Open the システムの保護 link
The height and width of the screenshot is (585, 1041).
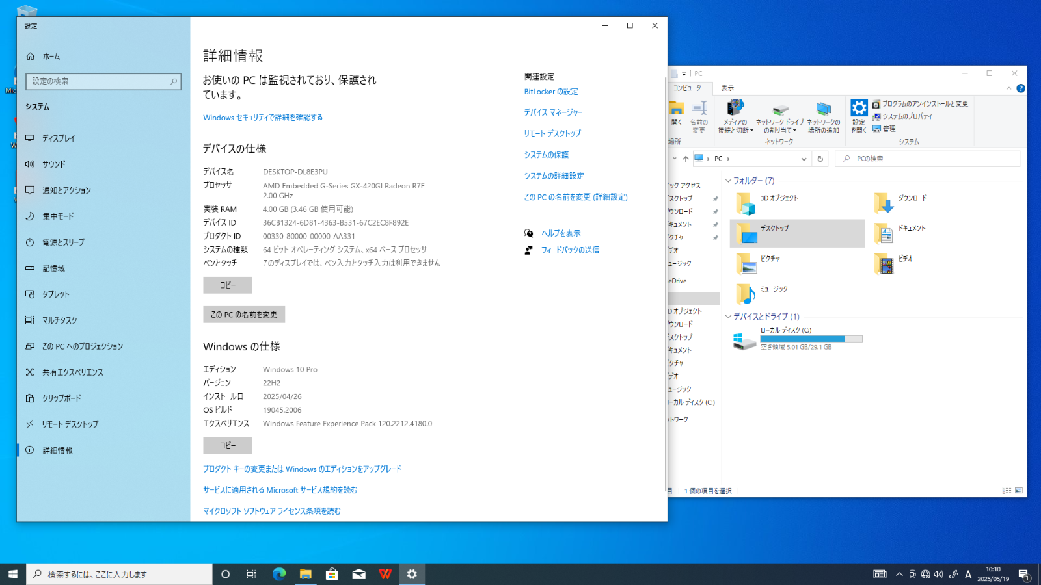click(547, 155)
